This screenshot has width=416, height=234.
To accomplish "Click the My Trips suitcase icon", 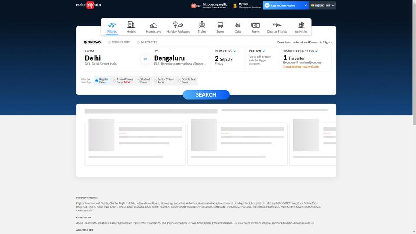I will [235, 6].
